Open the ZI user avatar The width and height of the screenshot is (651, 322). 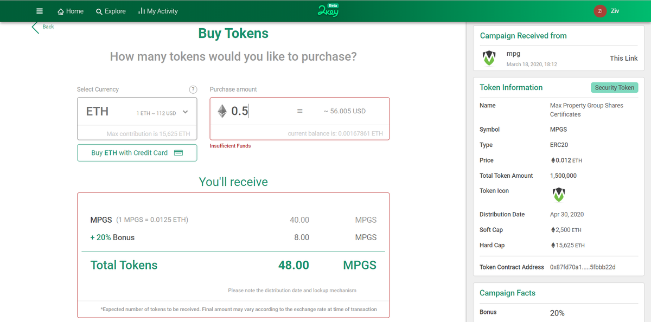(x=600, y=11)
